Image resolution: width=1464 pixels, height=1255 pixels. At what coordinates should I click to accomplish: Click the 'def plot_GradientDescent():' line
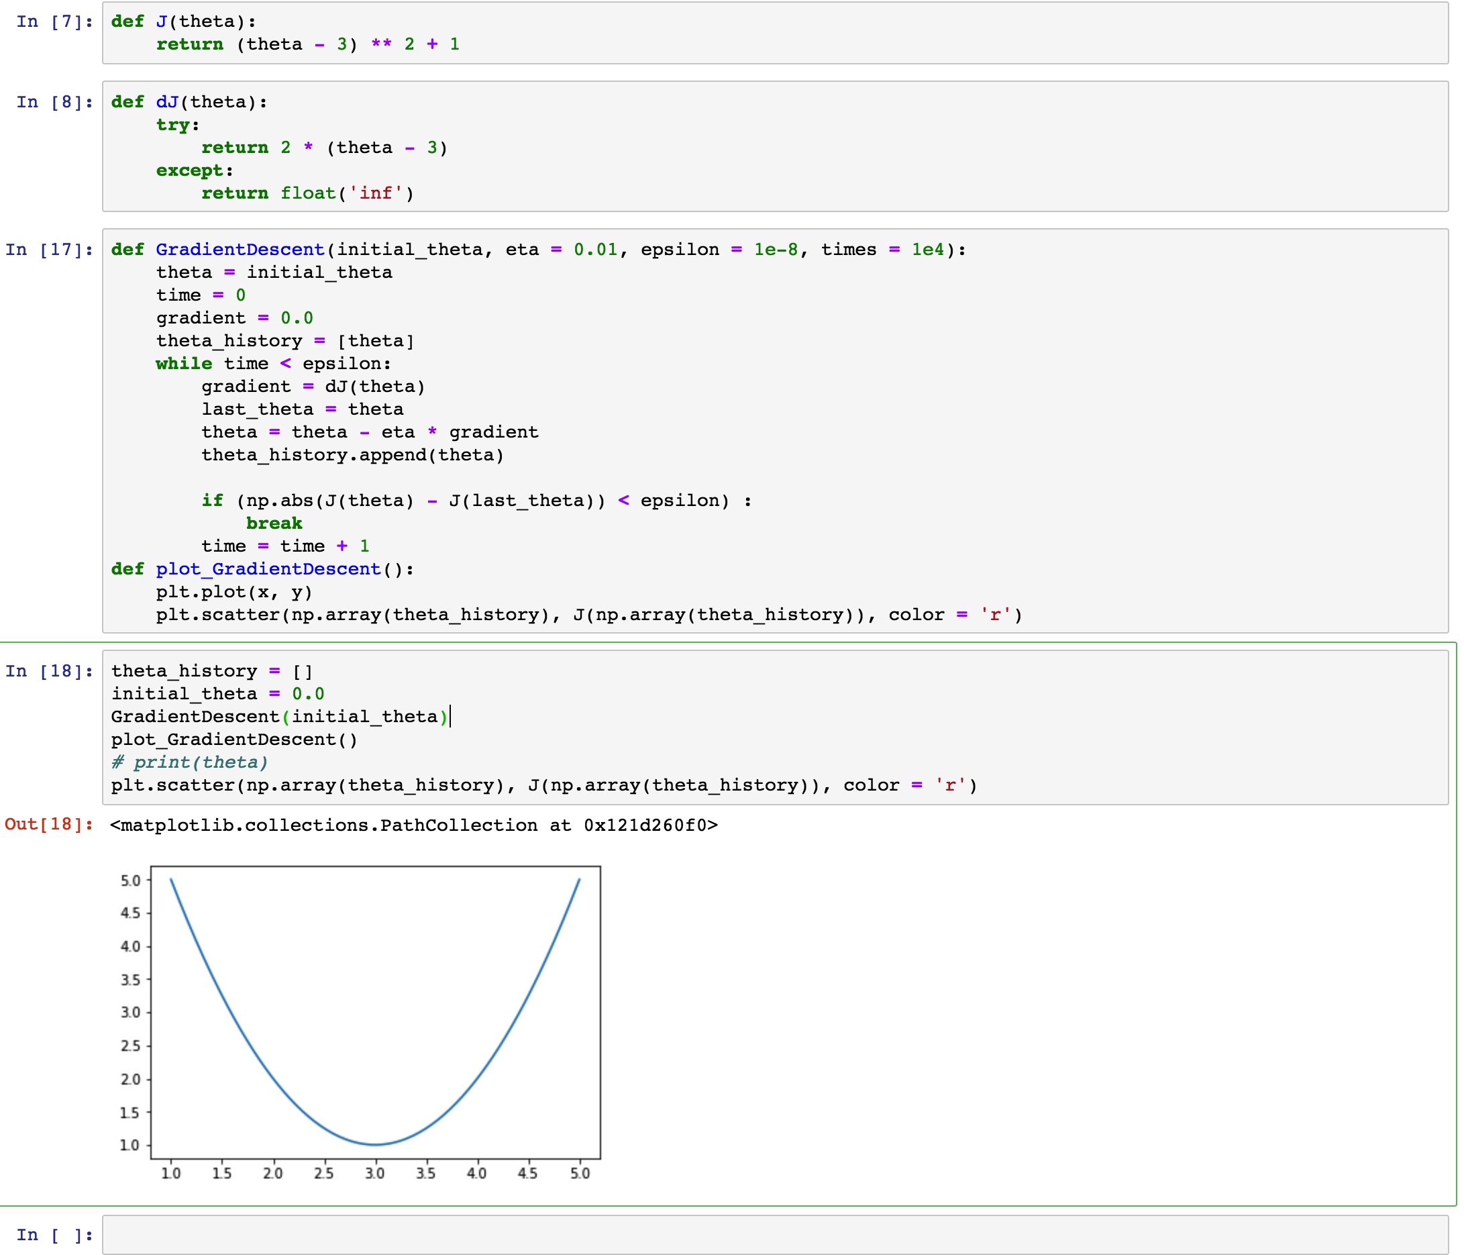pyautogui.click(x=263, y=570)
